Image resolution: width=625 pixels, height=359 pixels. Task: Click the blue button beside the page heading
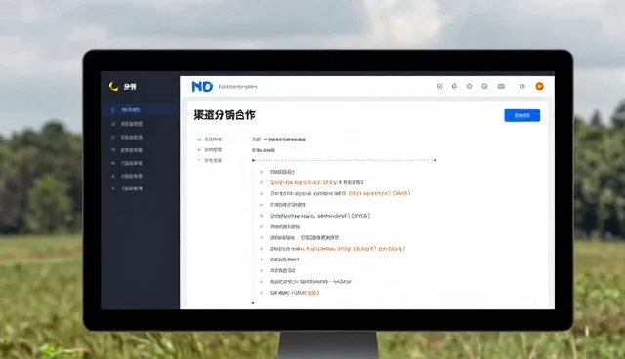[521, 115]
